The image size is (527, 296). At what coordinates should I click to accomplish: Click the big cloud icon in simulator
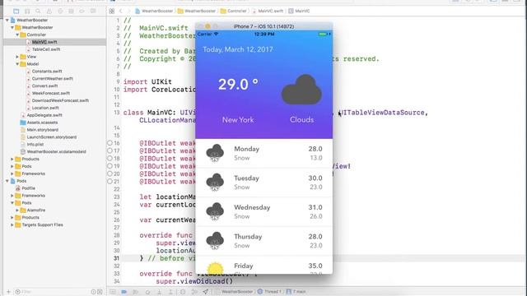[301, 90]
